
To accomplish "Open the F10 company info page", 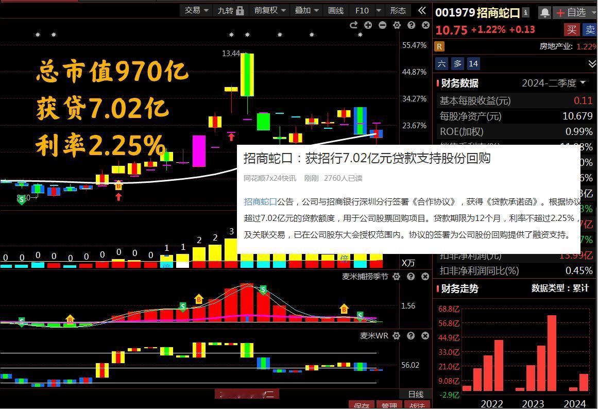I will point(362,10).
